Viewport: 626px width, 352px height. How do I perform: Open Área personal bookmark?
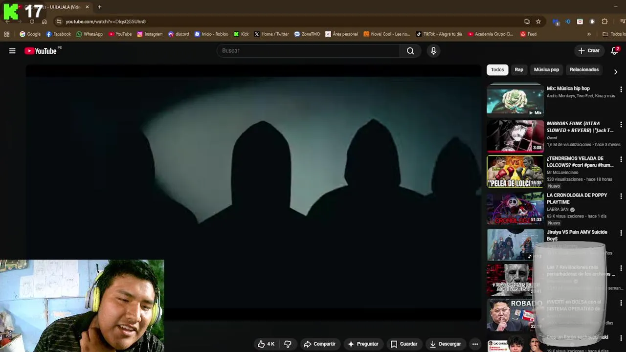tap(341, 34)
